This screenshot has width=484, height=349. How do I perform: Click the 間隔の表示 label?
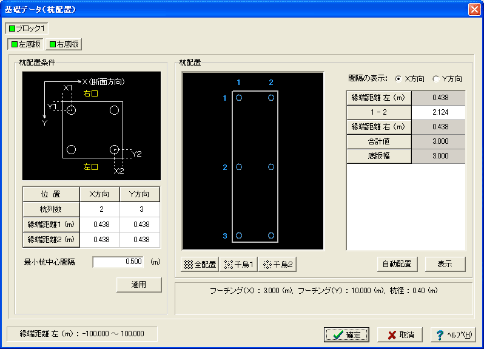[368, 78]
